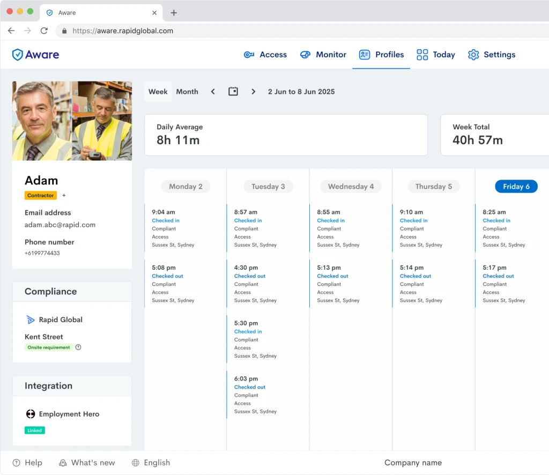Click the Today grid icon
This screenshot has height=475, width=549.
pyautogui.click(x=422, y=55)
